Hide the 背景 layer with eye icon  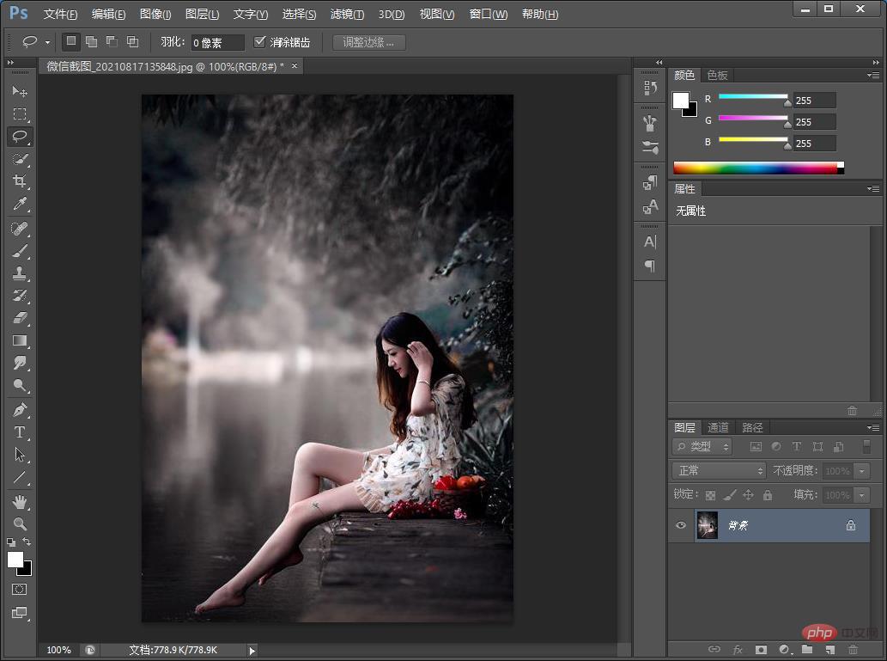pyautogui.click(x=681, y=525)
